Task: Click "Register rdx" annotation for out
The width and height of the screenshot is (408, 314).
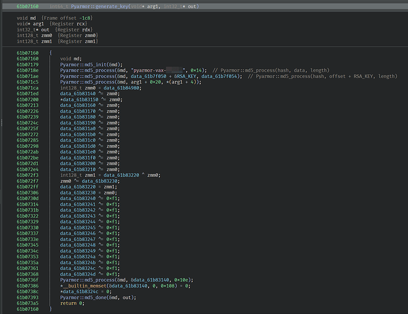Action: click(x=74, y=30)
